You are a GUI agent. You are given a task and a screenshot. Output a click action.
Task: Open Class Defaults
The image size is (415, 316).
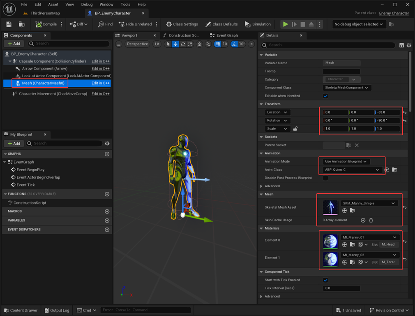click(222, 24)
